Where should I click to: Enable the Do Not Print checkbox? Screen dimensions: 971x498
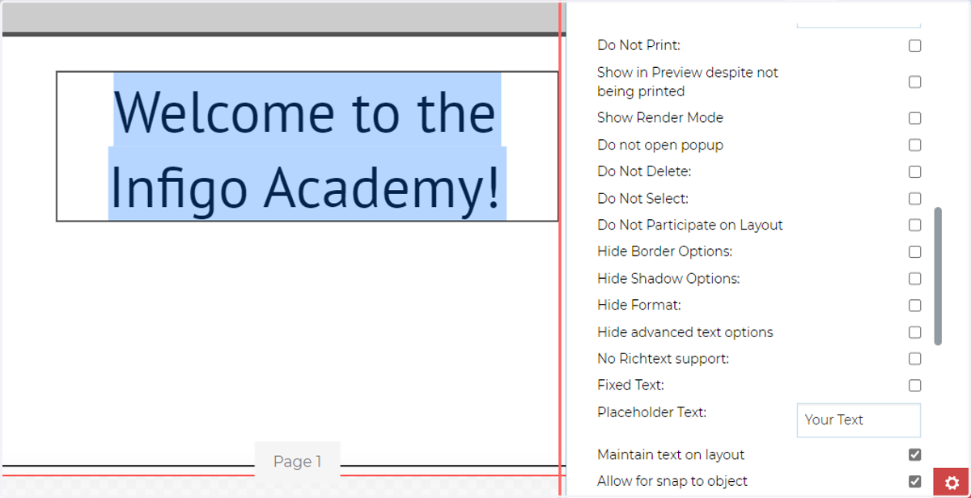coord(914,46)
